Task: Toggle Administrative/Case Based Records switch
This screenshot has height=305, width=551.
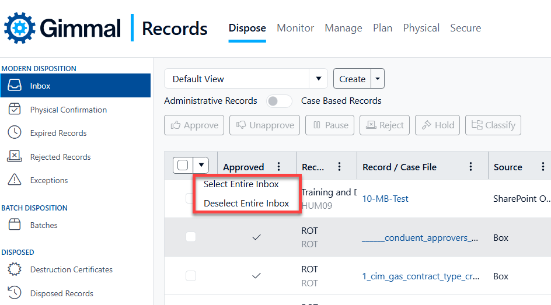Action: [279, 101]
